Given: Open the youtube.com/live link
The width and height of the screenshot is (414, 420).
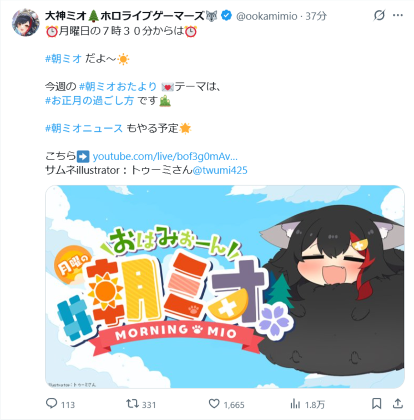Looking at the screenshot, I should click(x=165, y=156).
